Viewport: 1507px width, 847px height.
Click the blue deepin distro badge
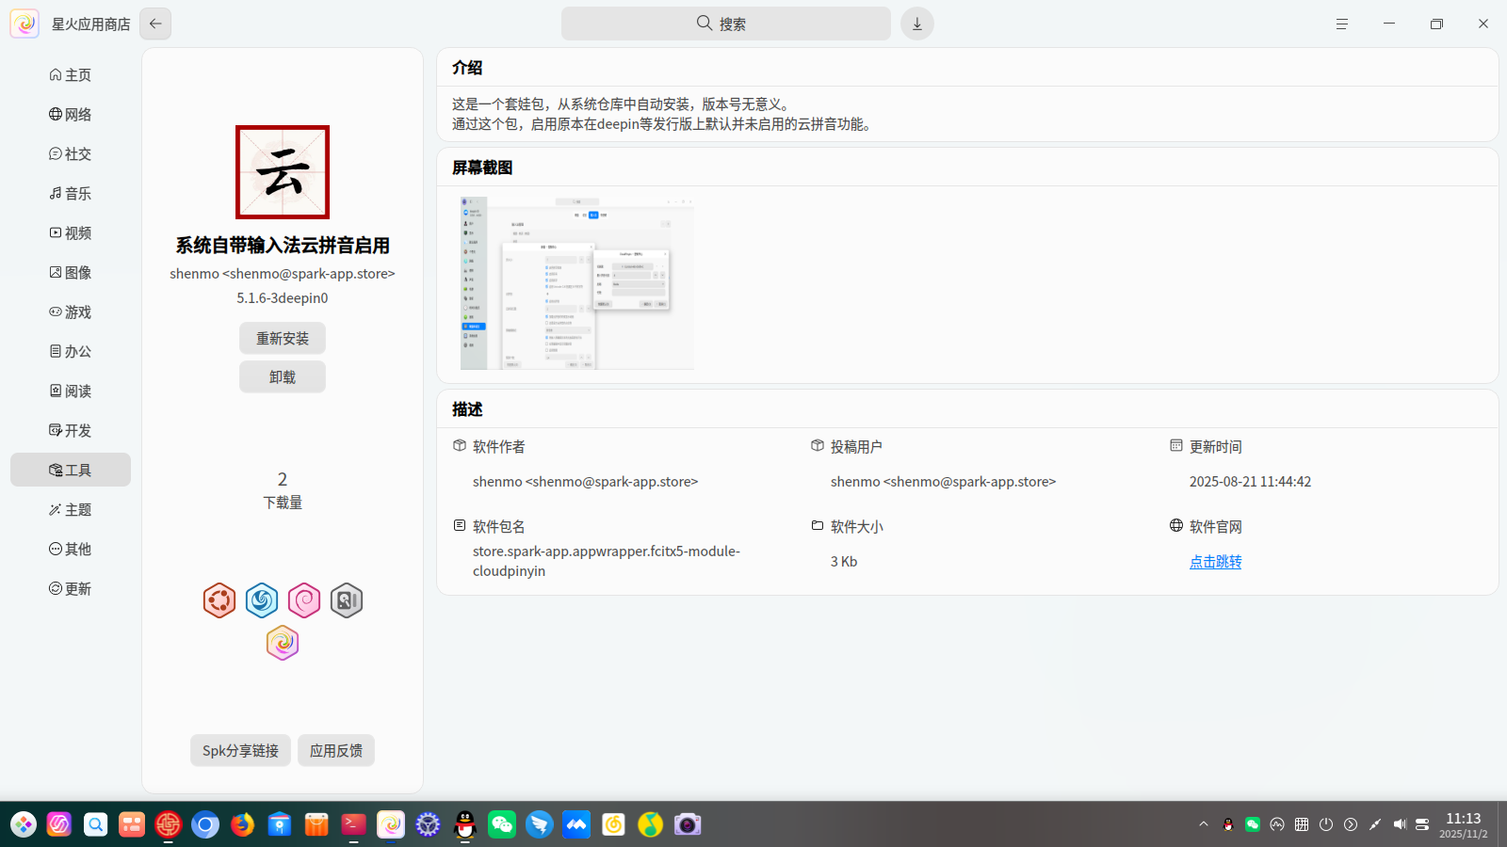[262, 600]
